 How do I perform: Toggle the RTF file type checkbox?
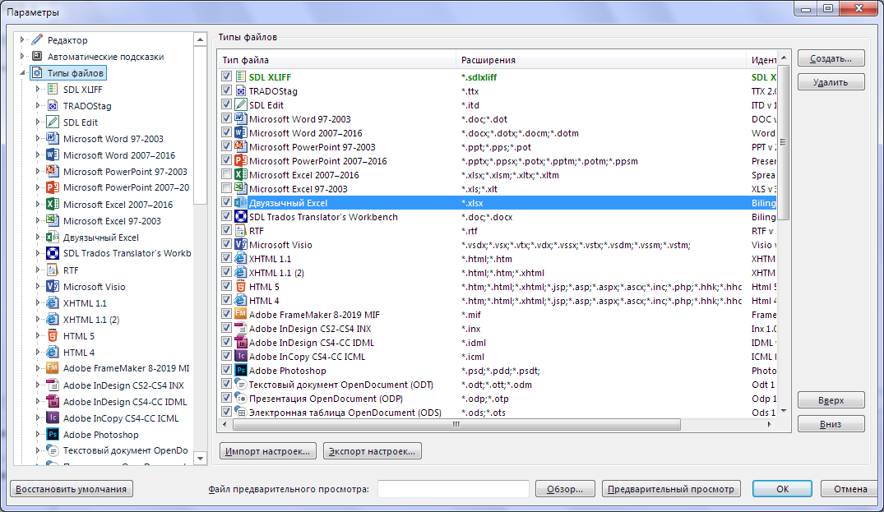[226, 231]
